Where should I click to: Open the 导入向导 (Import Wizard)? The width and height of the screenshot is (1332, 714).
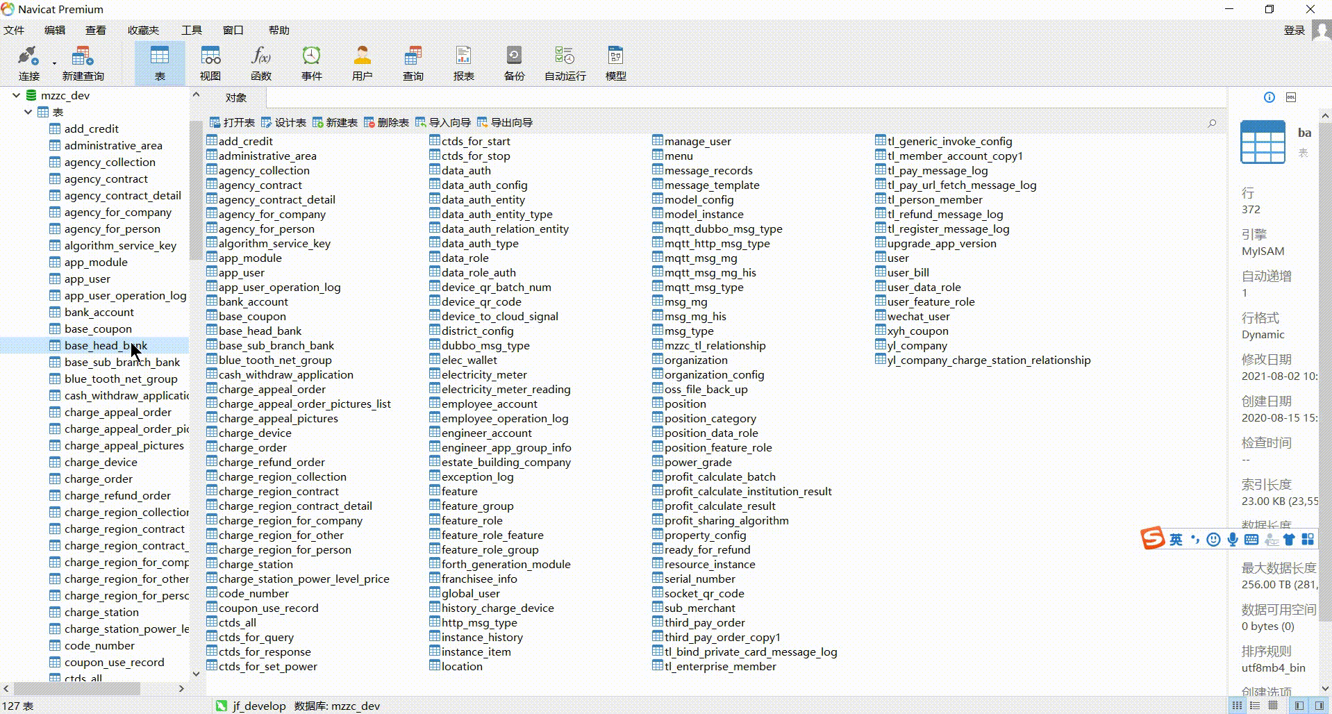pos(443,123)
